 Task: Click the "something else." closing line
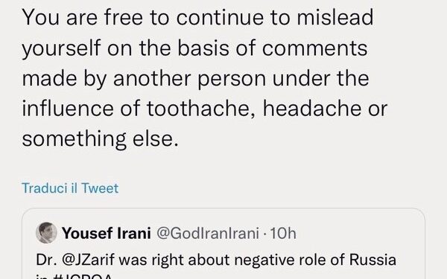[101, 139]
